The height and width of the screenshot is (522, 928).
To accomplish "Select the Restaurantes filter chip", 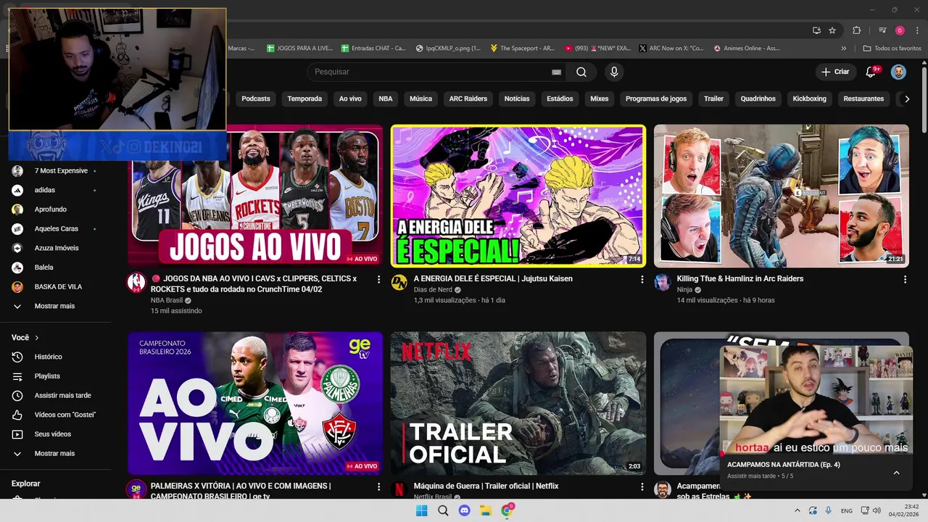I will pyautogui.click(x=863, y=99).
